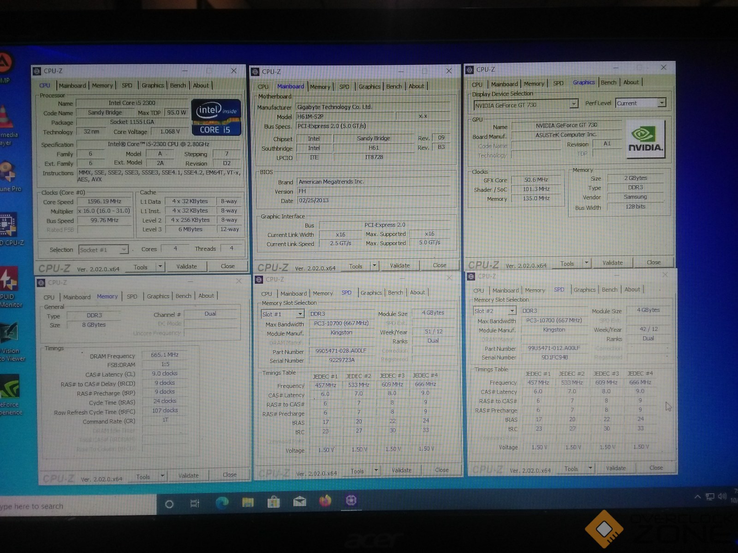Image resolution: width=738 pixels, height=553 pixels.
Task: Click the processor Name field Intel Core i5 2300
Action: (x=132, y=103)
